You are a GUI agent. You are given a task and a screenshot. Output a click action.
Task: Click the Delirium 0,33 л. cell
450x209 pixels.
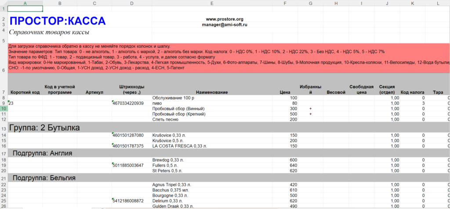point(171,201)
